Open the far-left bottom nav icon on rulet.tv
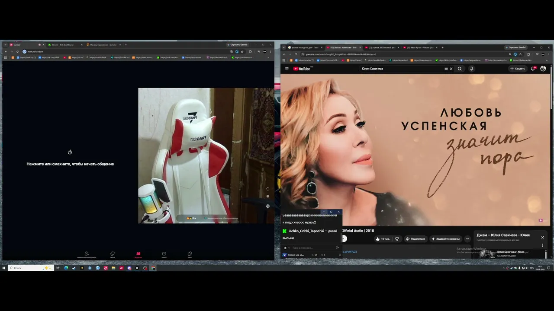The width and height of the screenshot is (554, 311). tap(87, 255)
